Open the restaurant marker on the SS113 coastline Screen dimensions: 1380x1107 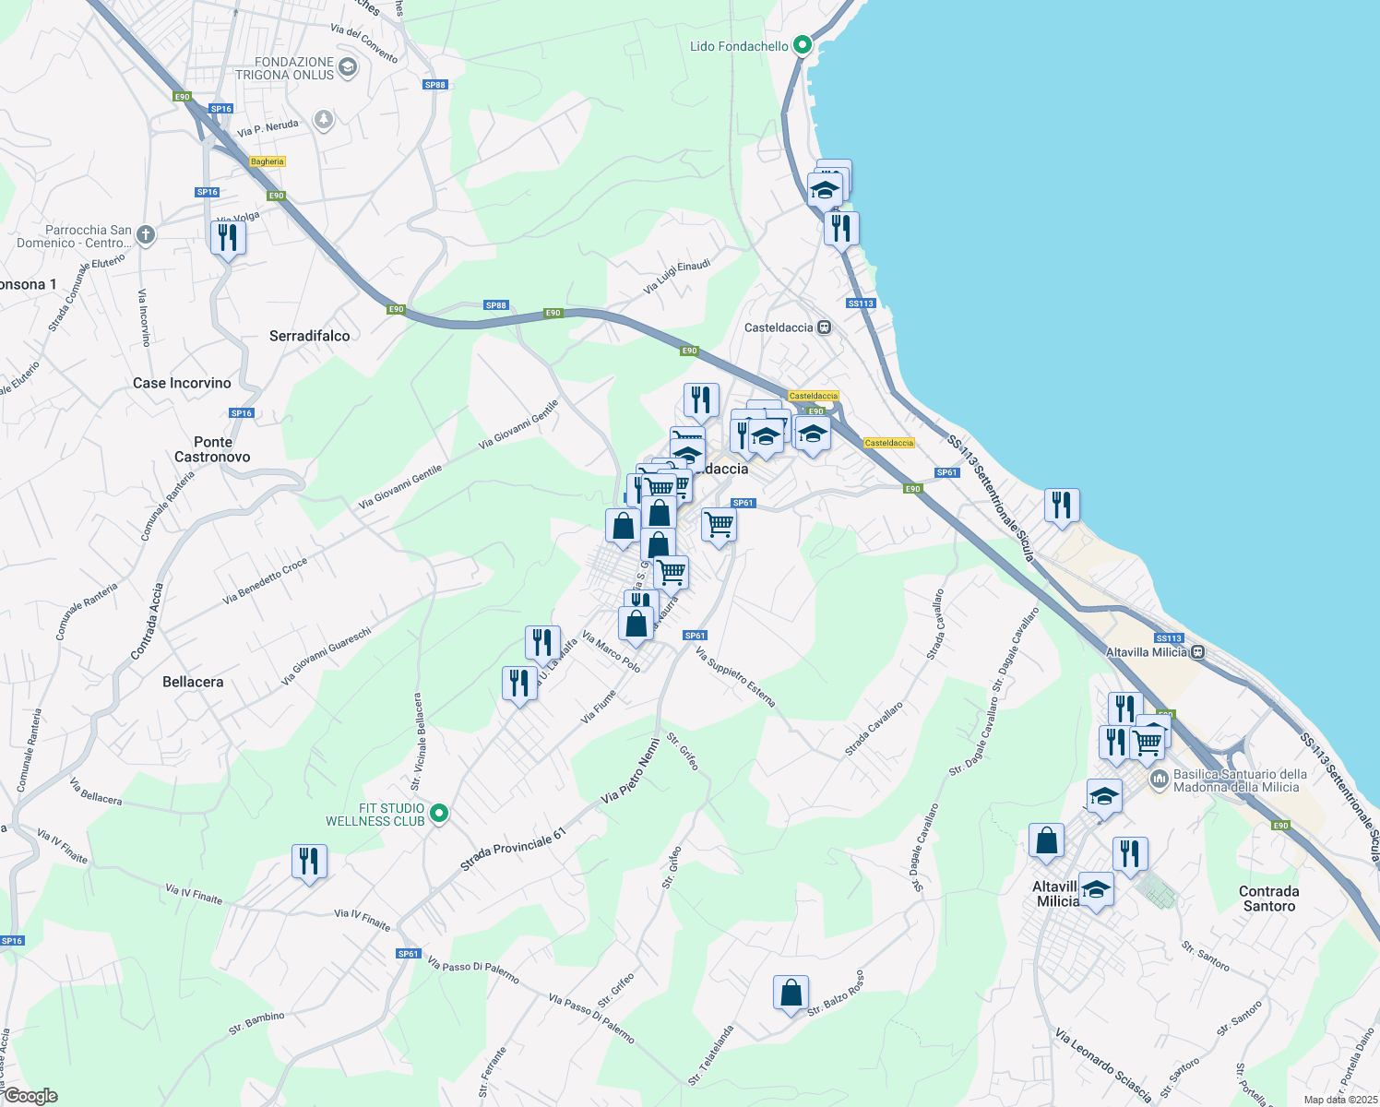pyautogui.click(x=1061, y=504)
